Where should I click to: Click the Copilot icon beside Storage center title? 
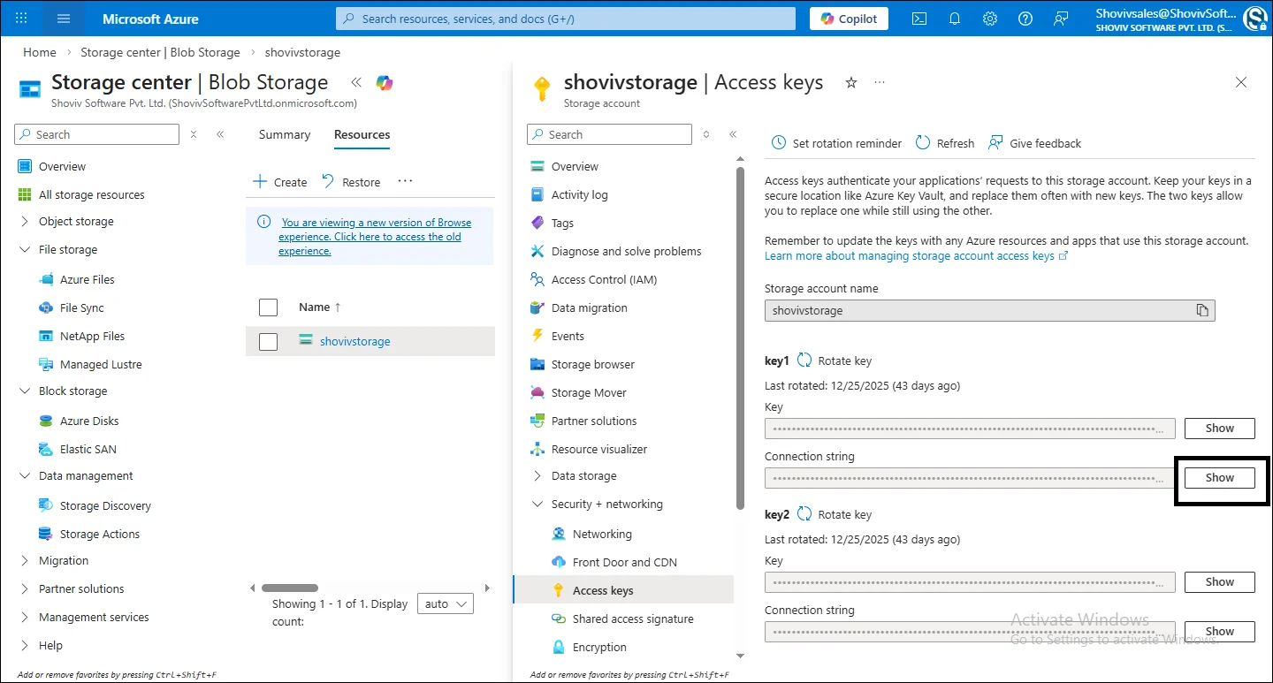pyautogui.click(x=385, y=82)
